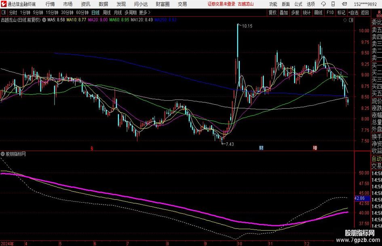The width and height of the screenshot is (382, 246).
Task: Click the 自动 label in the side panel
Action: coord(377,159)
